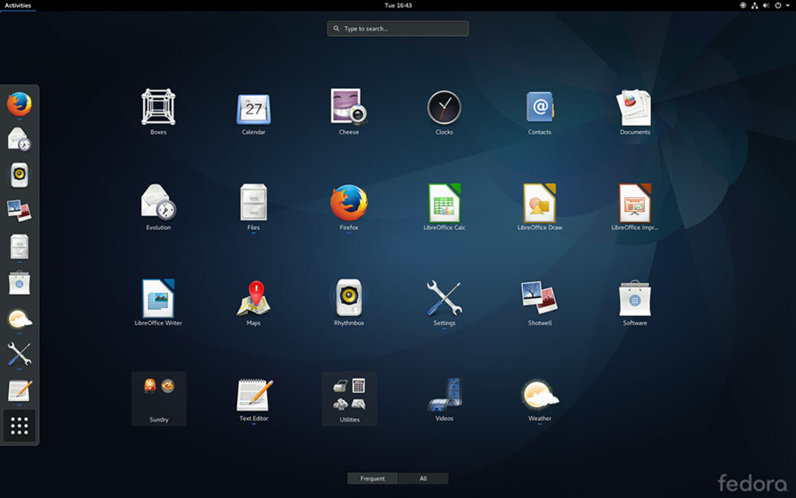Click the Show Applications grid button in dash
796x498 pixels.
tap(19, 426)
